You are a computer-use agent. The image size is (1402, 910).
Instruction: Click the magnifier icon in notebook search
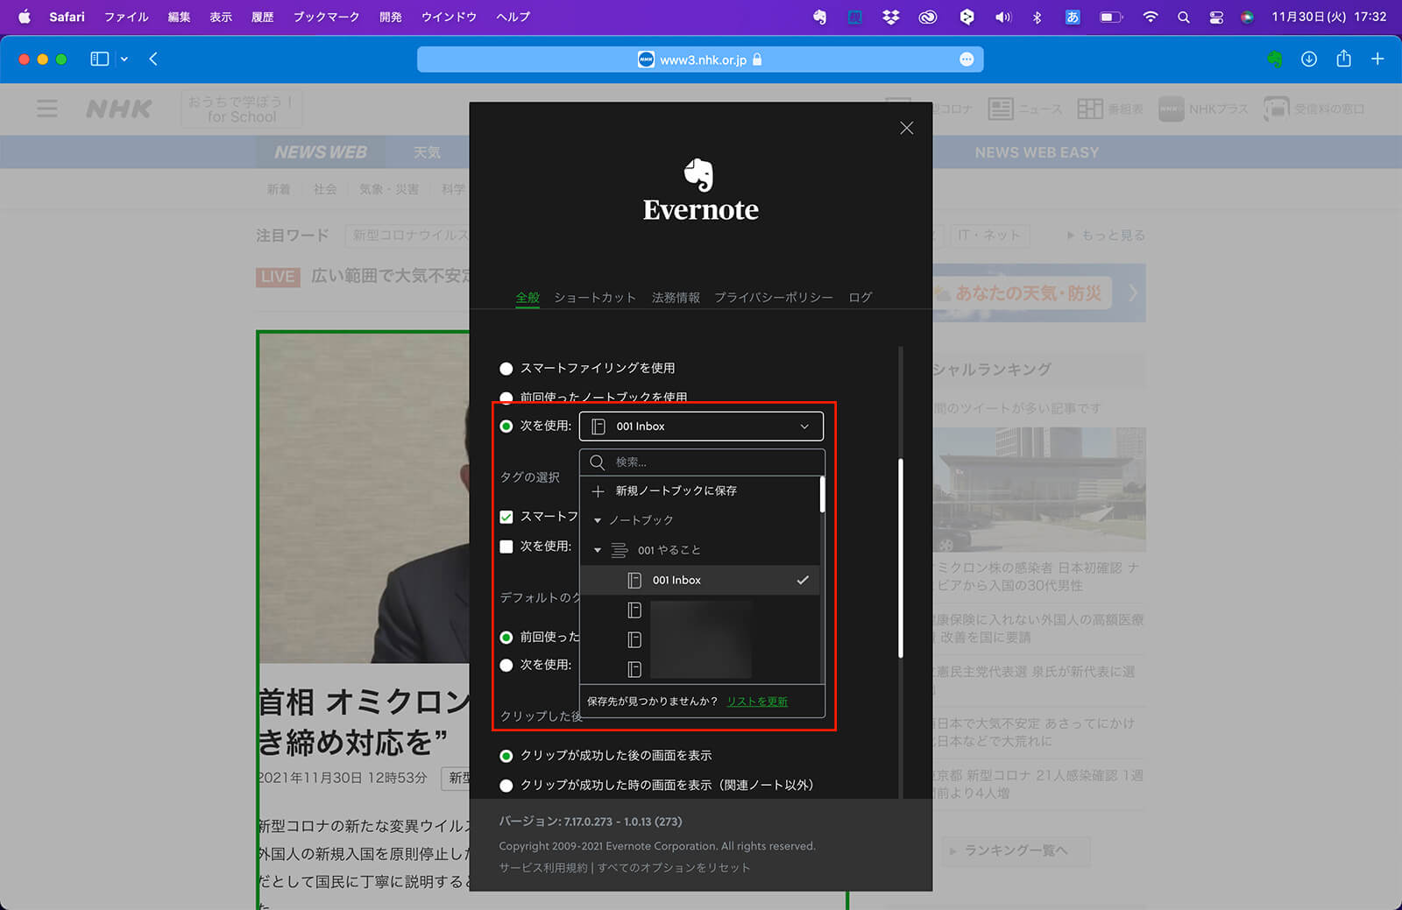[597, 462]
